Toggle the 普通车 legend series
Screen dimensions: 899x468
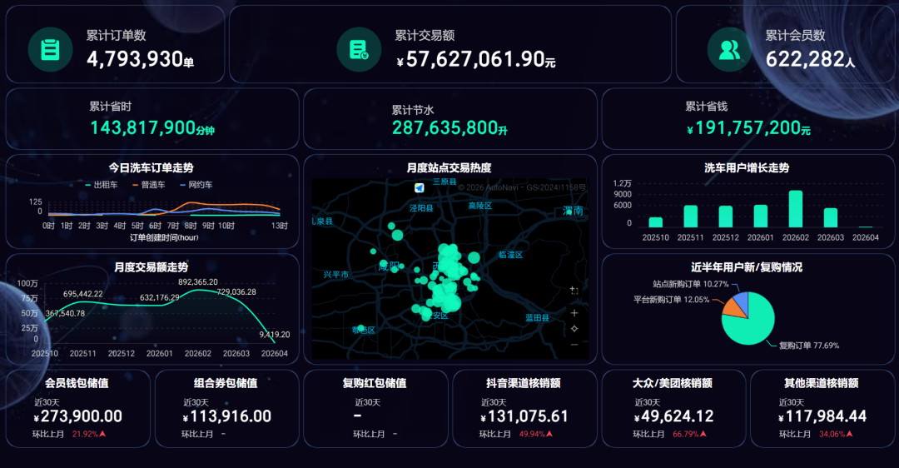pos(148,185)
